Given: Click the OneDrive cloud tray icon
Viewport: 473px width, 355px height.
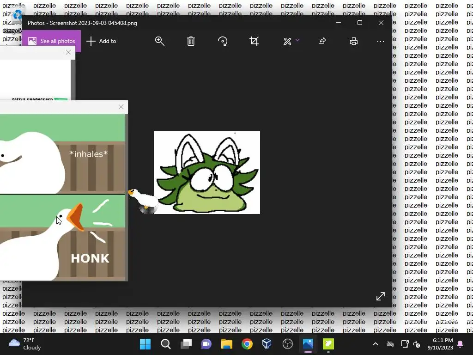Looking at the screenshot, I should 390,344.
